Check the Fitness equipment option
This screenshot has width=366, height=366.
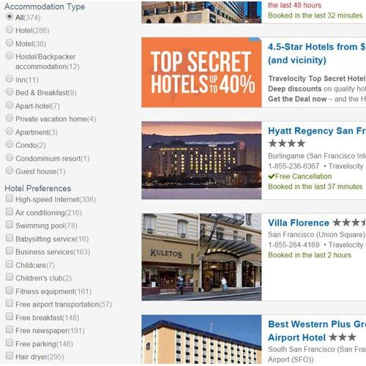[x=10, y=290]
